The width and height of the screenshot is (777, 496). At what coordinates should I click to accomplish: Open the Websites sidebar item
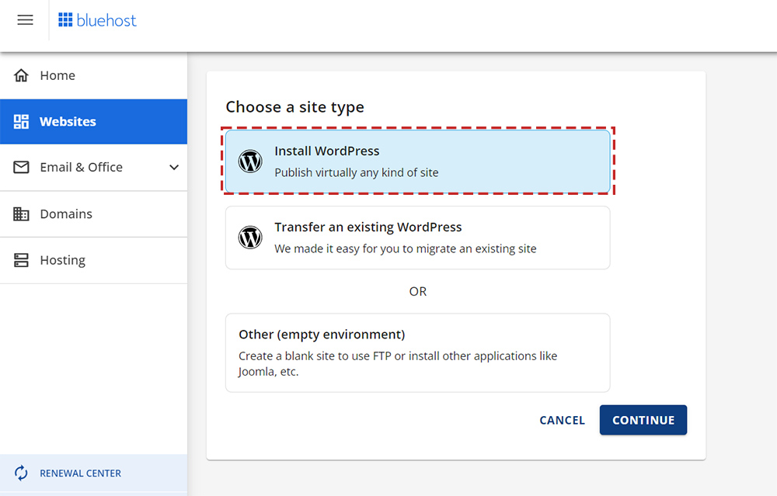[x=94, y=122]
